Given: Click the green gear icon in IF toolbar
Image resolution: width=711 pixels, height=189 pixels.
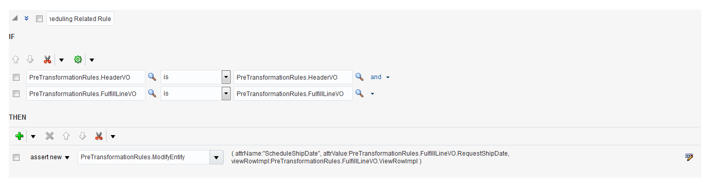Looking at the screenshot, I should (78, 60).
